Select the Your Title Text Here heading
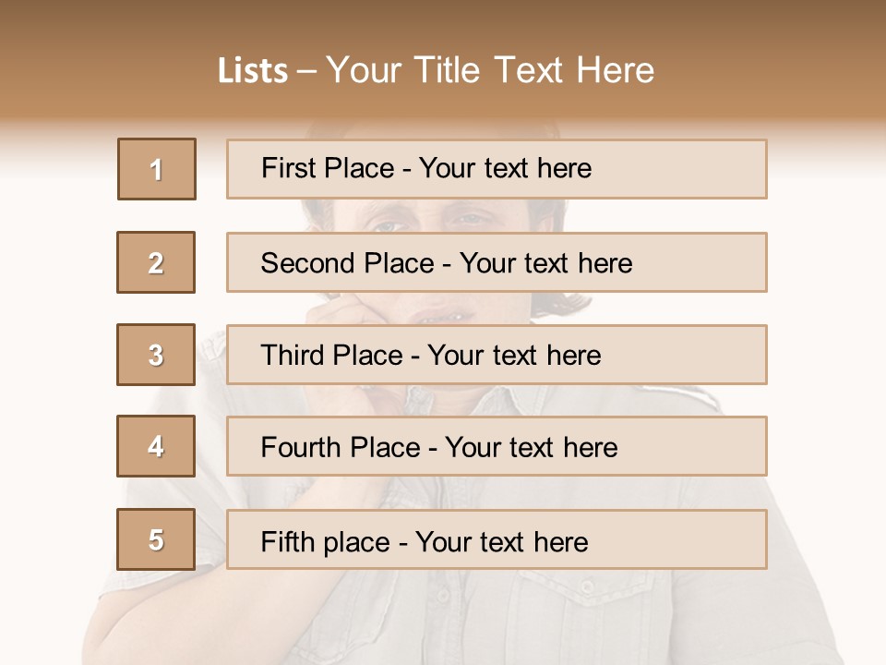The width and height of the screenshot is (886, 665). [x=490, y=71]
